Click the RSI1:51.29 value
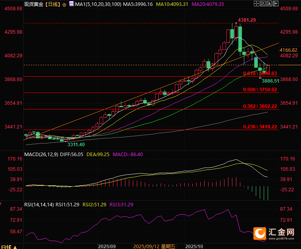 pos(67,205)
